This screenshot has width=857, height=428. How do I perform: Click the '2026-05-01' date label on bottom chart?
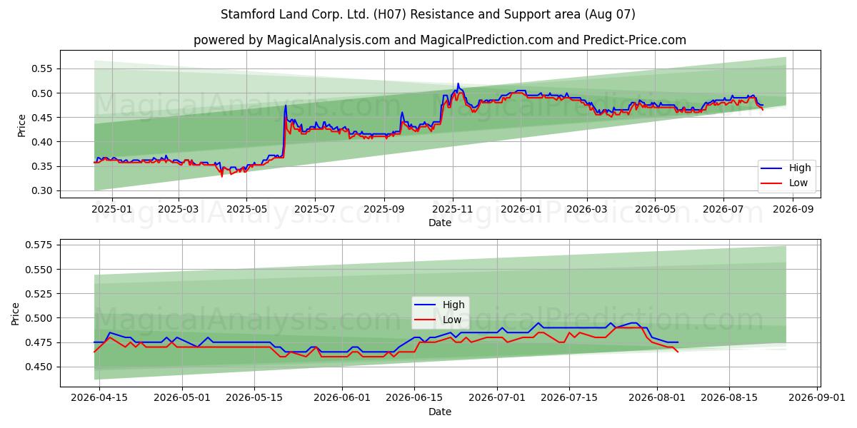tap(182, 399)
